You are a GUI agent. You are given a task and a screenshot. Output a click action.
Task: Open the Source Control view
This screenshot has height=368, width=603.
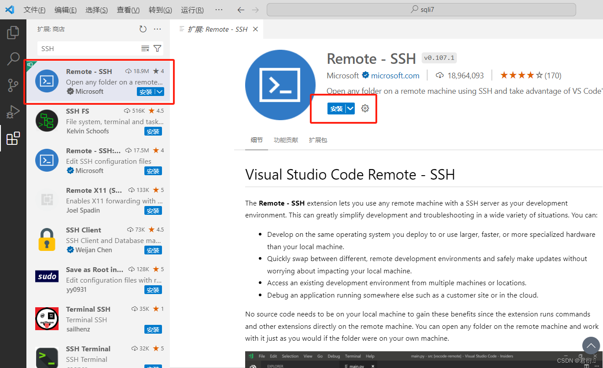[13, 85]
